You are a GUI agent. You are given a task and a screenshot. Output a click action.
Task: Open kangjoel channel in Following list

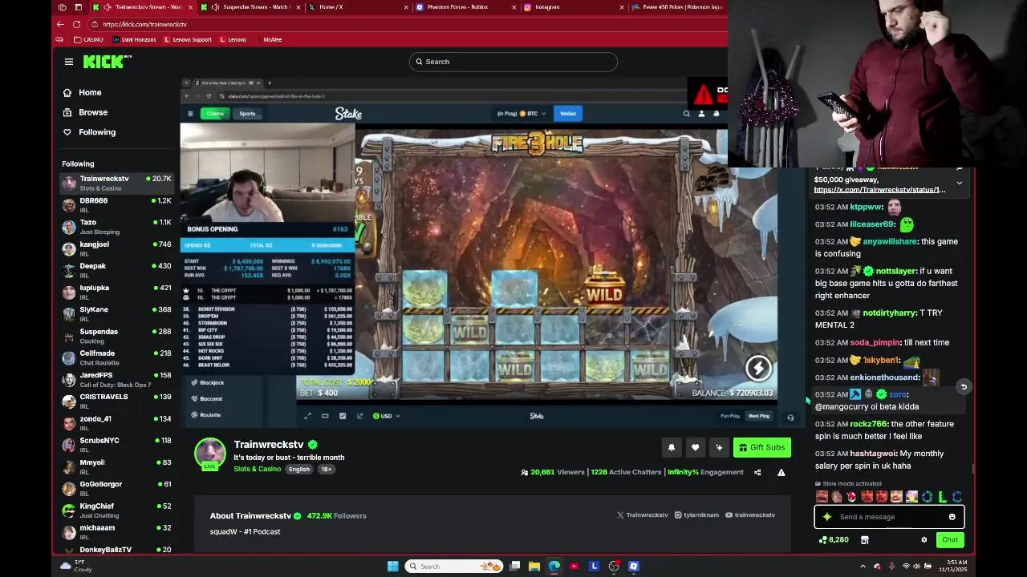pos(117,248)
